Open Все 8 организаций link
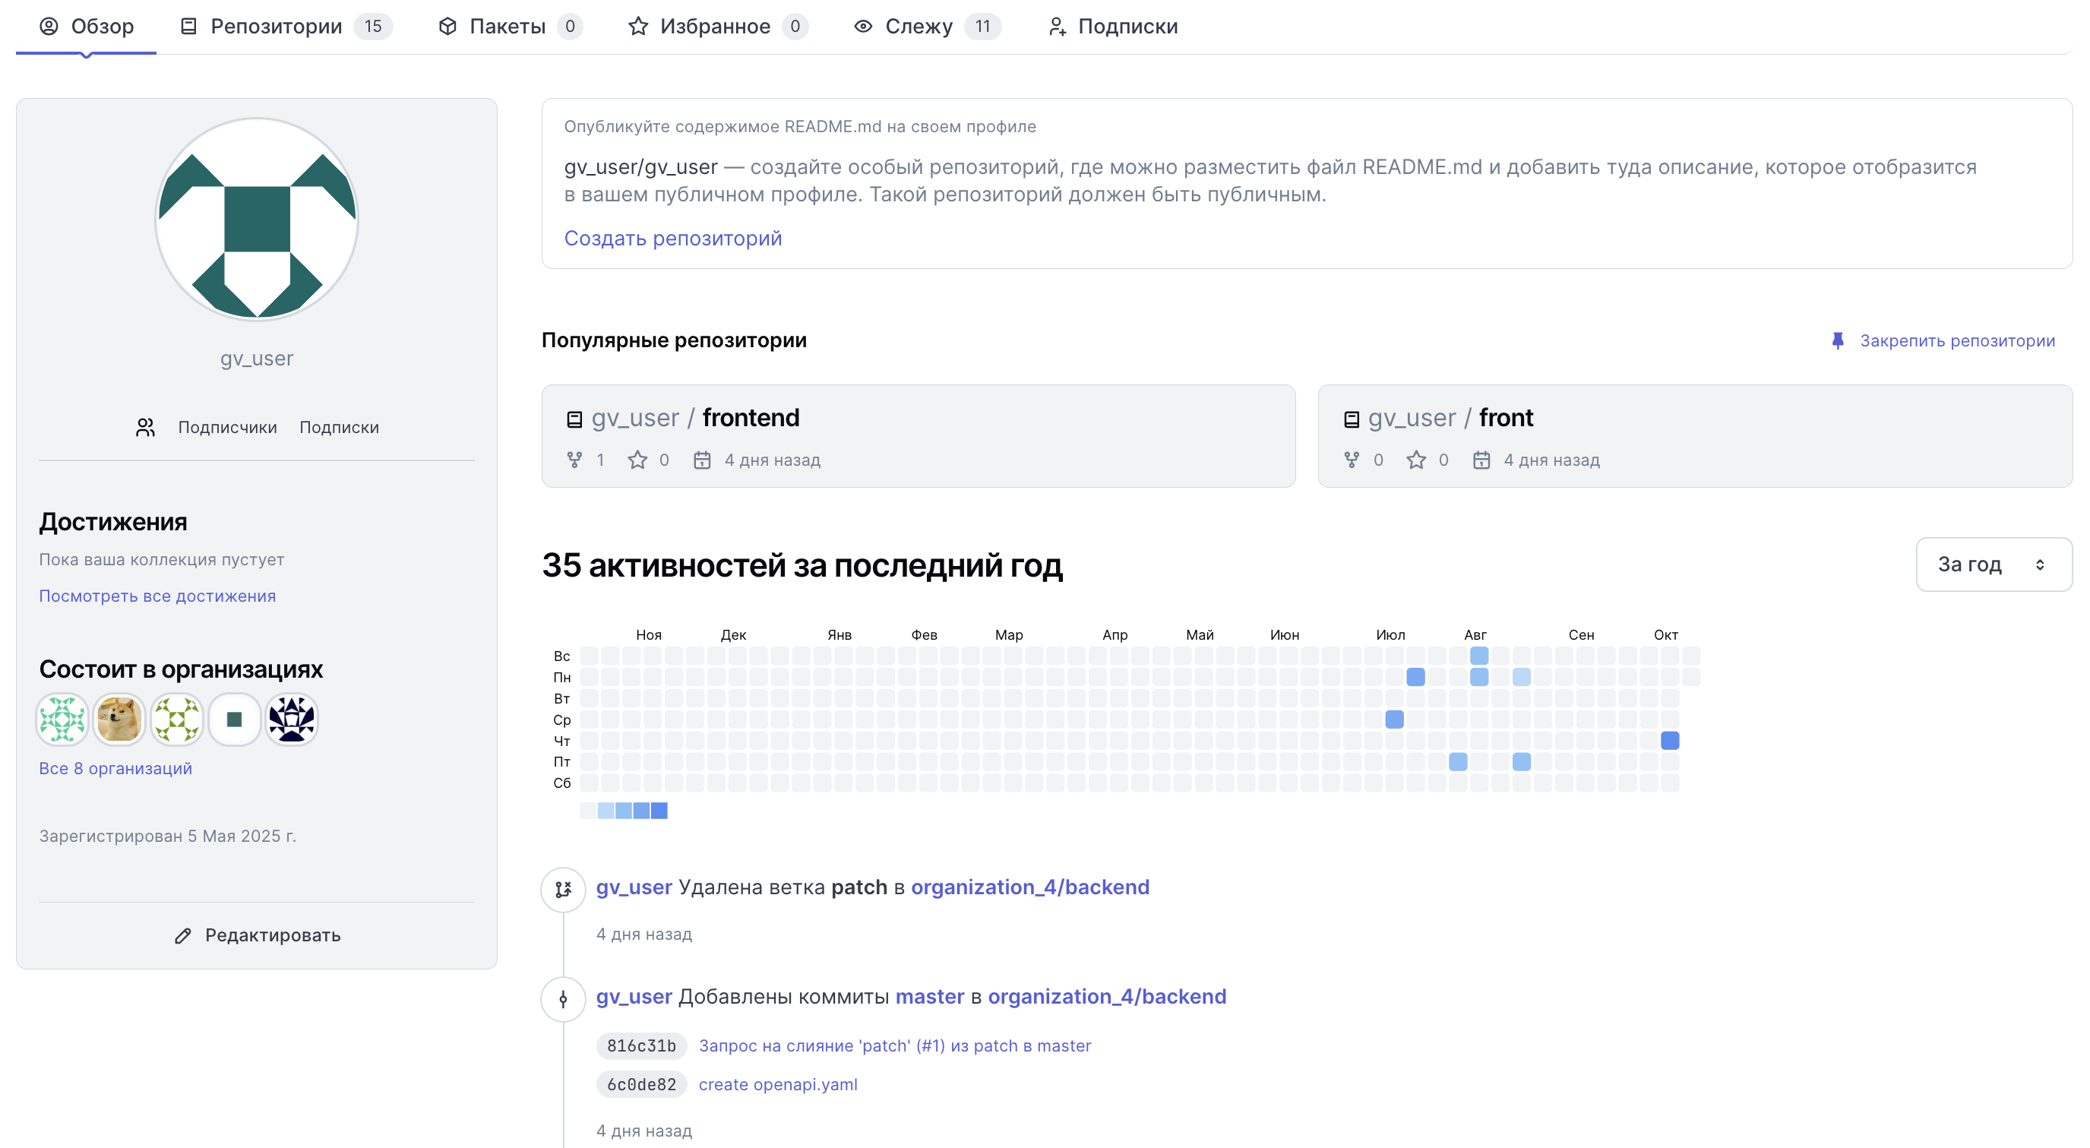Image resolution: width=2090 pixels, height=1148 pixels. [x=115, y=767]
